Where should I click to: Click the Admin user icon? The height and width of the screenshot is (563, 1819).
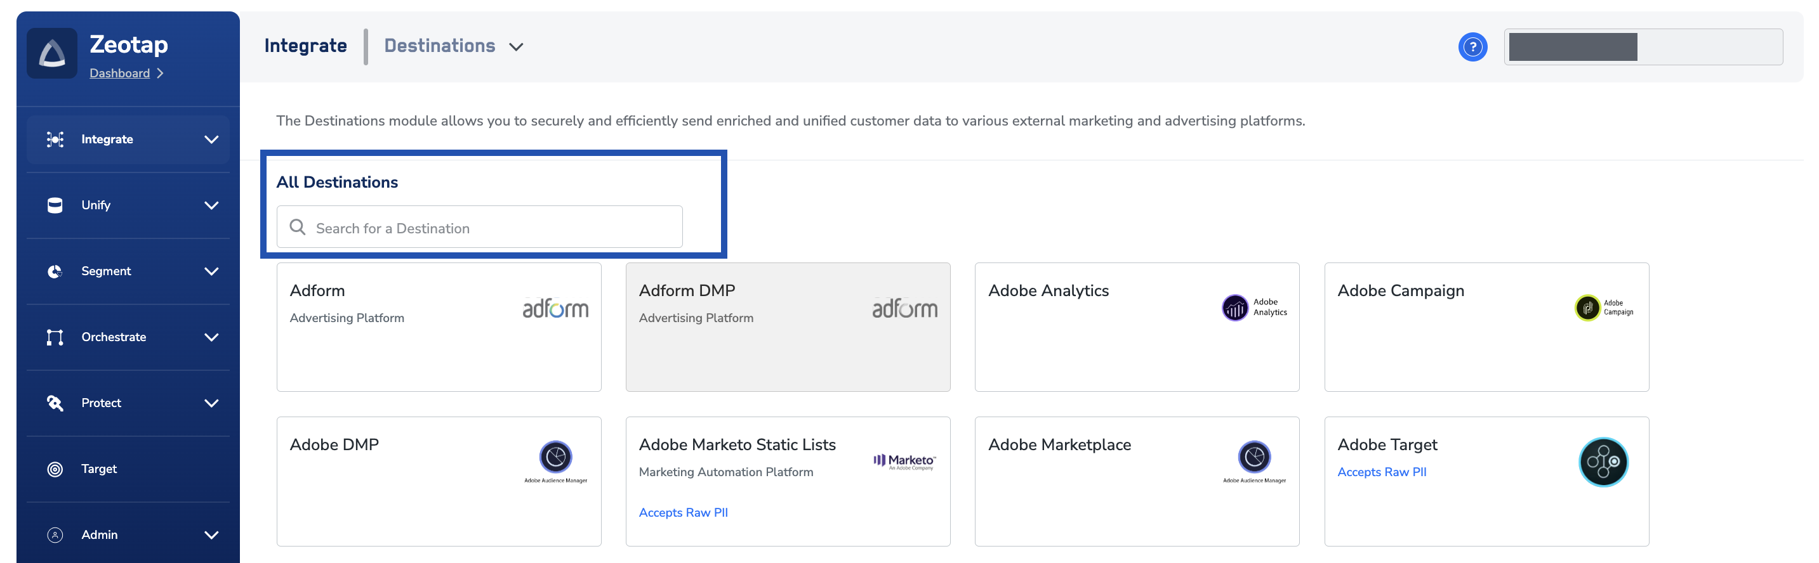click(55, 534)
